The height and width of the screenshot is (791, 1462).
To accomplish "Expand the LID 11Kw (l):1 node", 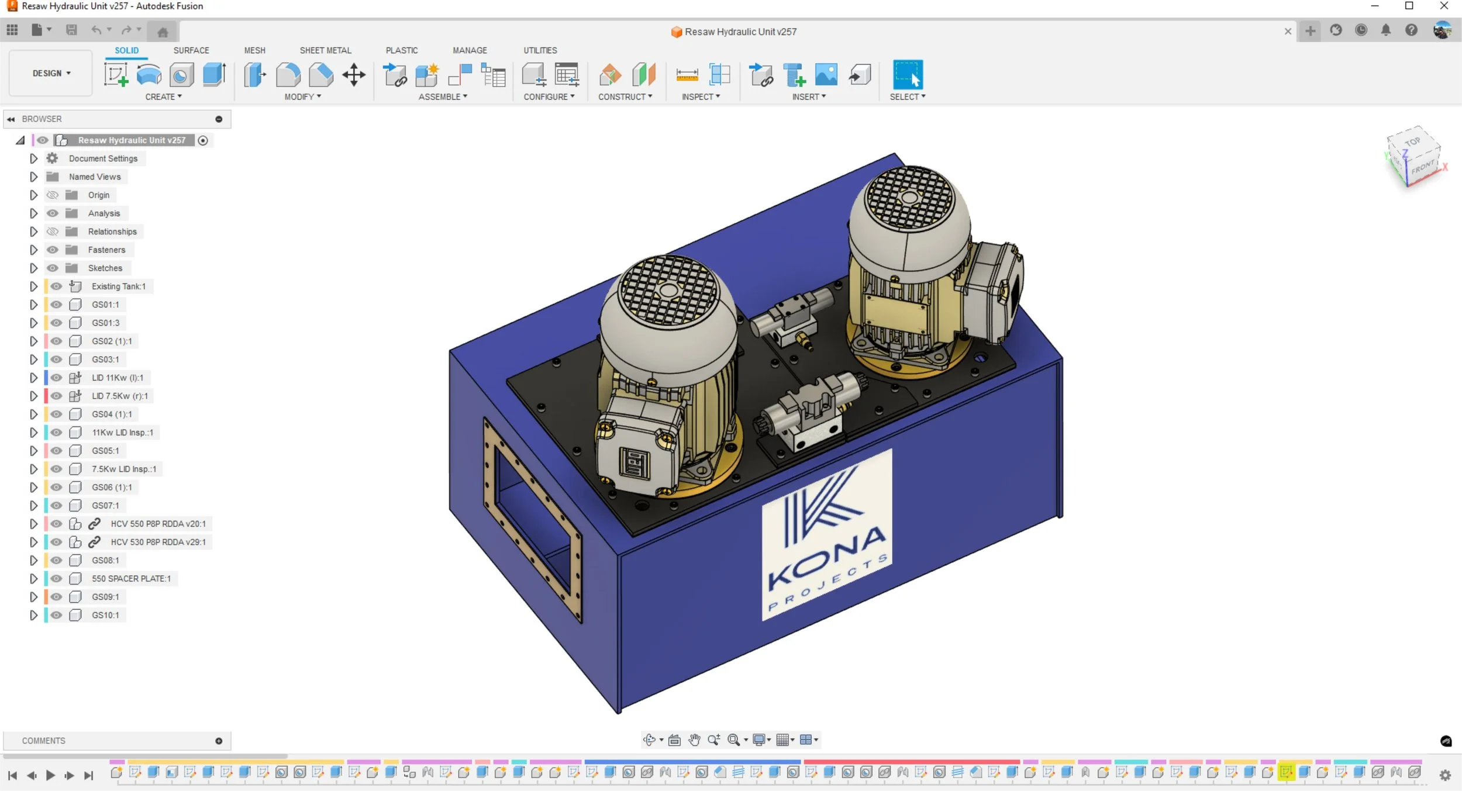I will [x=33, y=378].
